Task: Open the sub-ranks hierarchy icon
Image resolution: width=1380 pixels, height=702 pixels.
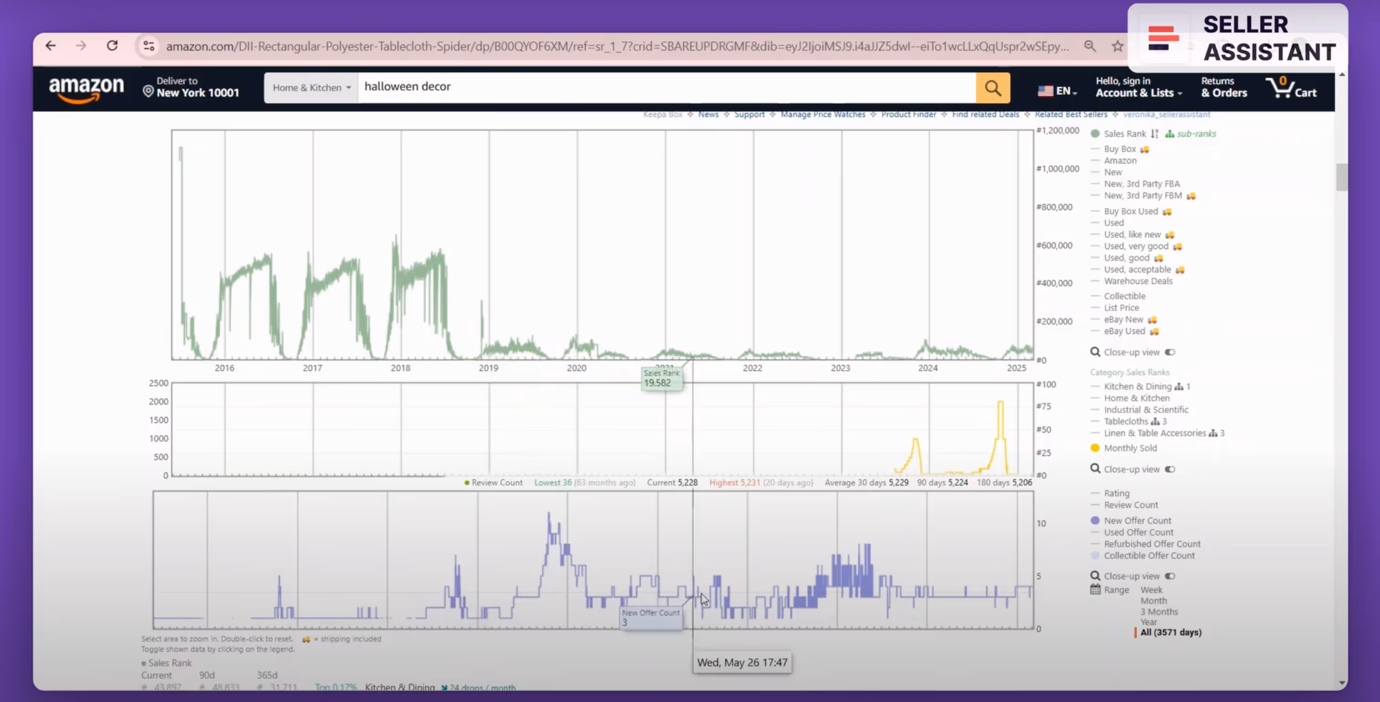Action: [x=1170, y=134]
